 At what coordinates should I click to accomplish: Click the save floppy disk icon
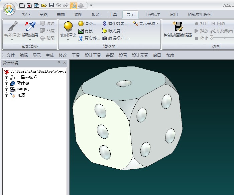click(x=51, y=5)
